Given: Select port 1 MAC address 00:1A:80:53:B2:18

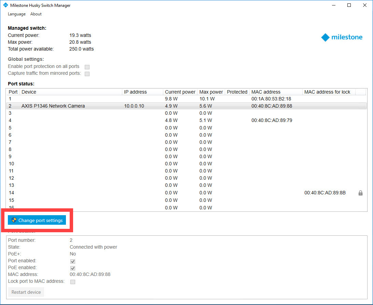Looking at the screenshot, I should [271, 99].
